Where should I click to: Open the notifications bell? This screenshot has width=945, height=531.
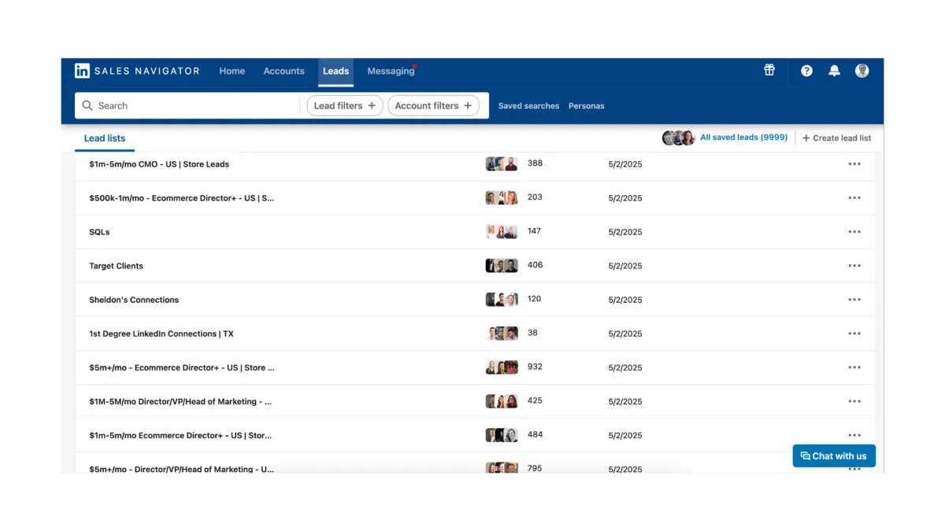pos(834,71)
